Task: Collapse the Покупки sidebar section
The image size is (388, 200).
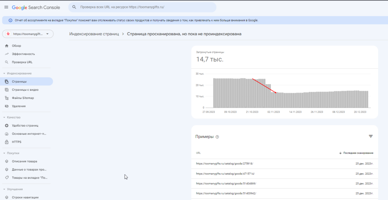Action: tap(4, 153)
